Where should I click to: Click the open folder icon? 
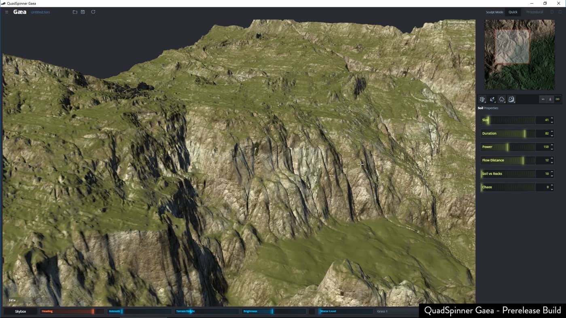(x=75, y=12)
